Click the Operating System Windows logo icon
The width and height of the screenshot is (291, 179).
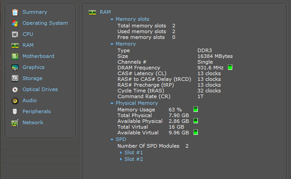15,23
